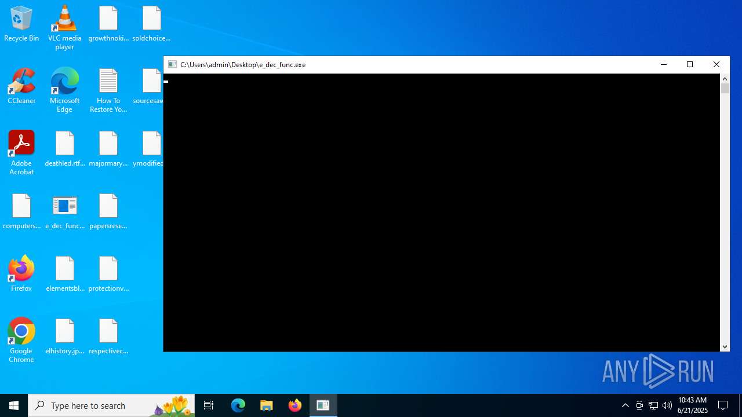Viewport: 742px width, 417px height.
Task: Open Task View on the taskbar
Action: tap(209, 405)
